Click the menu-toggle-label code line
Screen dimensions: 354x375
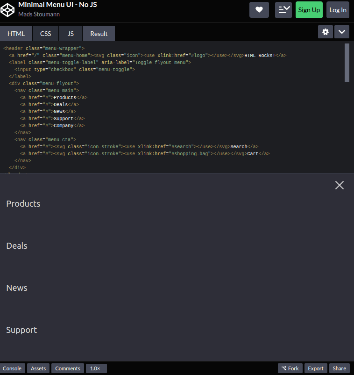pyautogui.click(x=100, y=62)
